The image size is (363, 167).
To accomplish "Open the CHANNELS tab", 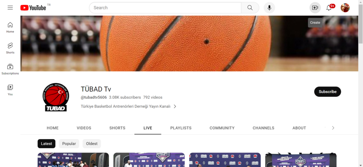I will (263, 128).
